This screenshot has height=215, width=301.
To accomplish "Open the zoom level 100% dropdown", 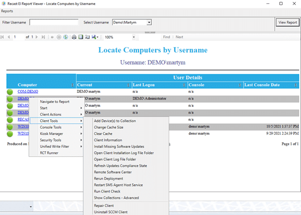I will tap(133, 37).
